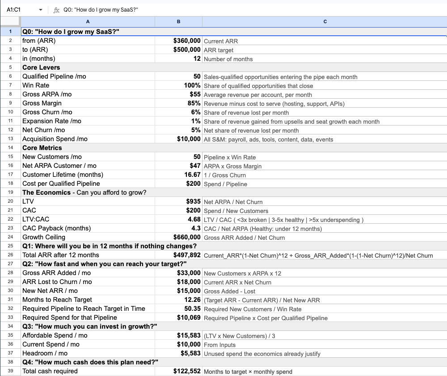447x376 pixels.
Task: Click the $497,892 value cell
Action: [178, 255]
